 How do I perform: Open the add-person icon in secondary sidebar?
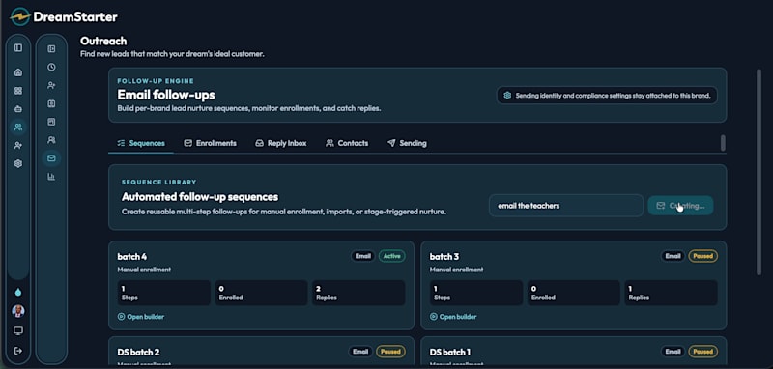tap(51, 85)
